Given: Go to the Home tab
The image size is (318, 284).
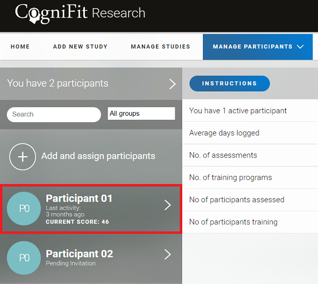Looking at the screenshot, I should (x=20, y=47).
